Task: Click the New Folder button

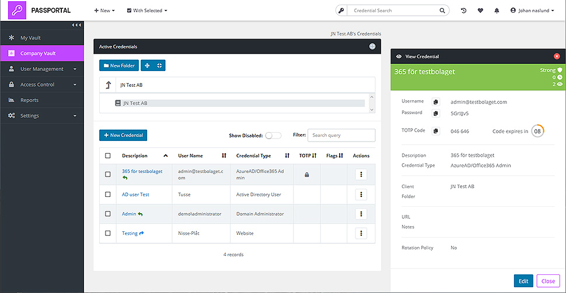Action: [119, 66]
